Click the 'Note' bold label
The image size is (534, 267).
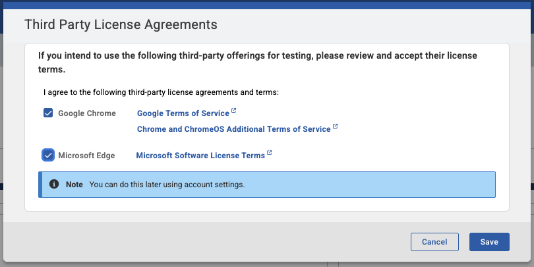click(74, 185)
